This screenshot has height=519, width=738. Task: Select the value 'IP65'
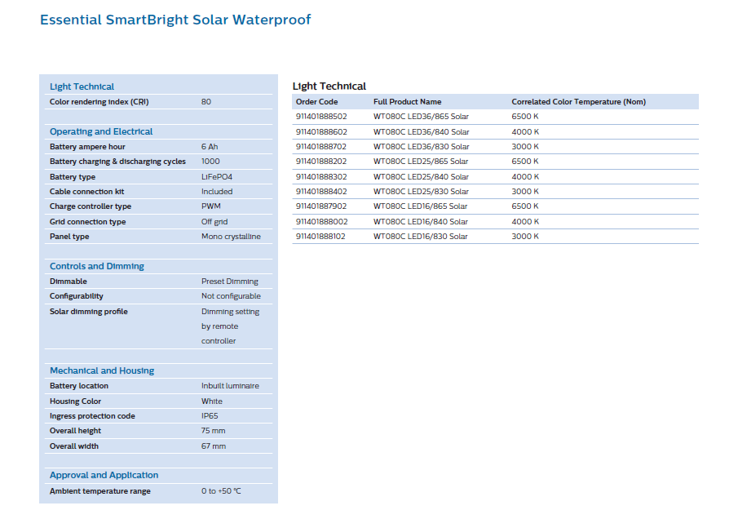[x=210, y=416]
